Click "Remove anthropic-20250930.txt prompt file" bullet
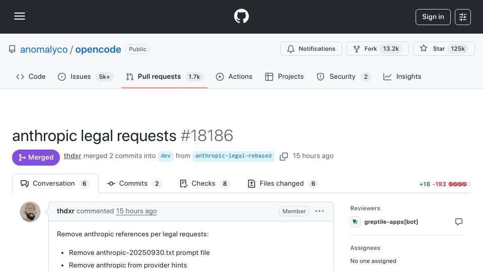The width and height of the screenshot is (483, 271). pos(139,252)
